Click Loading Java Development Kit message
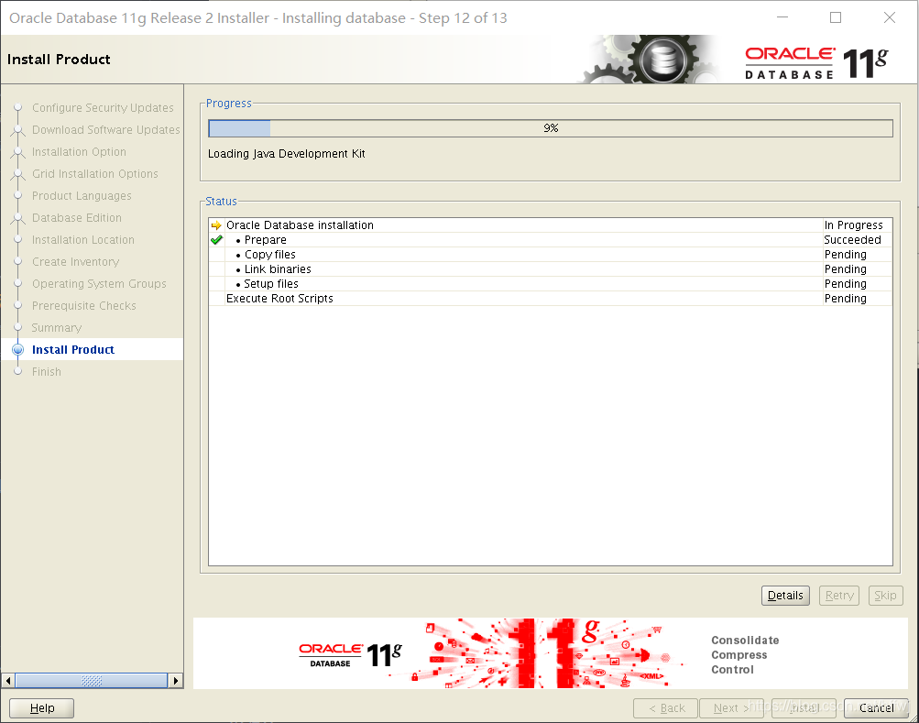 pos(287,154)
